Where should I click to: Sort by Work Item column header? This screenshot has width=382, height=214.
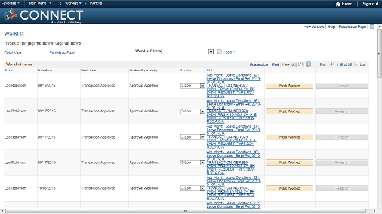coord(89,70)
